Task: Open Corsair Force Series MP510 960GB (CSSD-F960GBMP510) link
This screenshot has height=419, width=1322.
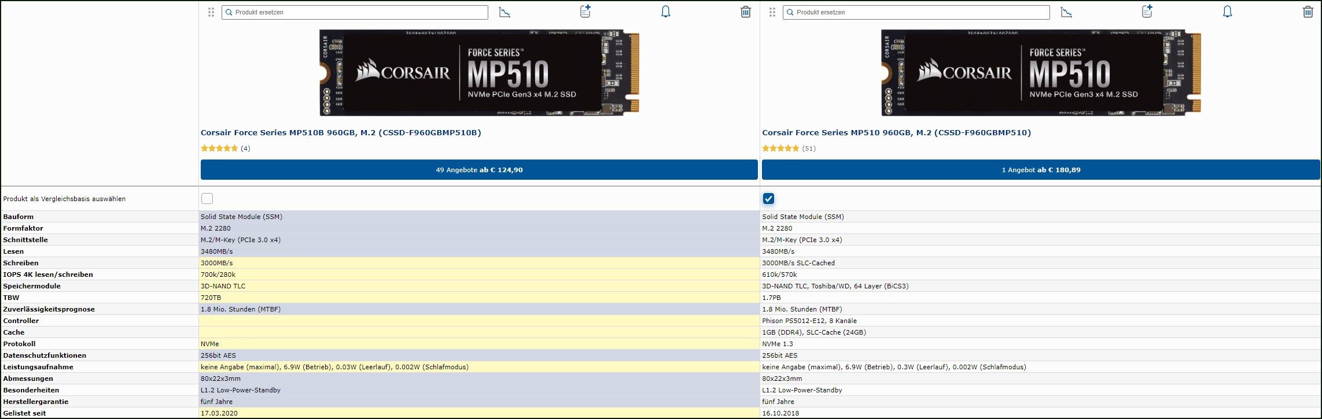Action: click(x=896, y=133)
